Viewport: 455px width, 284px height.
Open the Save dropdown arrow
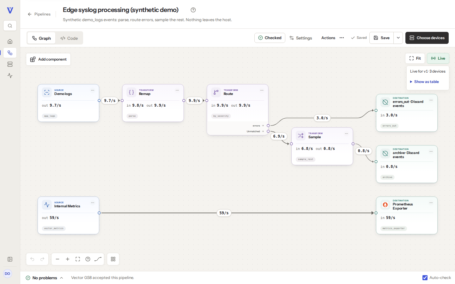[x=398, y=38]
